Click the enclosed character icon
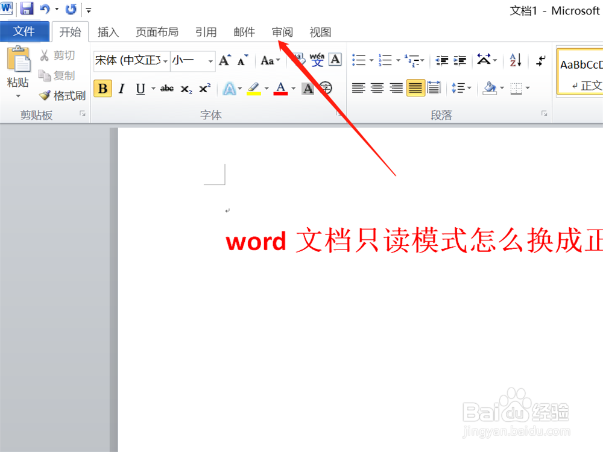This screenshot has width=603, height=452. (x=326, y=89)
